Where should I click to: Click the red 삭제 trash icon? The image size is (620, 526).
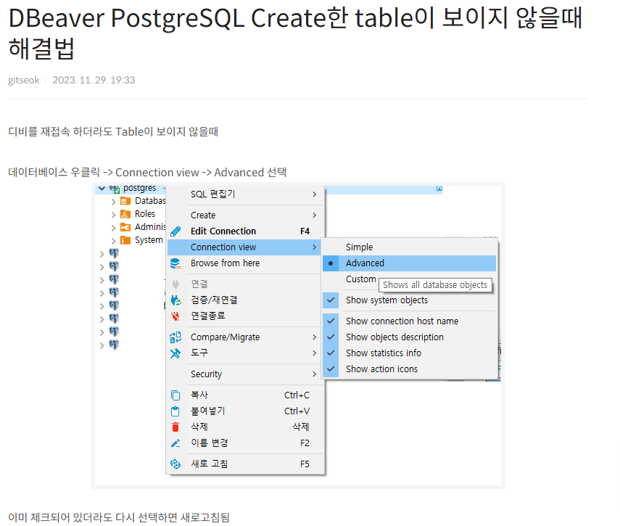click(x=175, y=427)
